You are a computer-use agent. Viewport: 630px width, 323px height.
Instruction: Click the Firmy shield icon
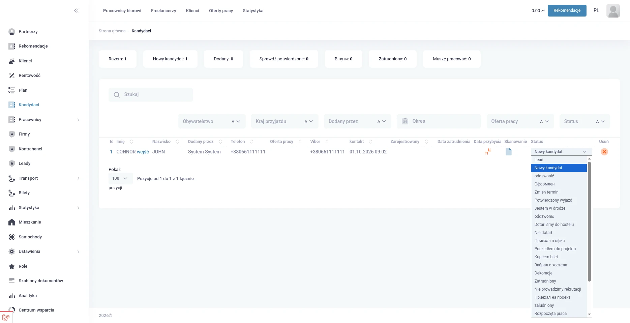(12, 134)
